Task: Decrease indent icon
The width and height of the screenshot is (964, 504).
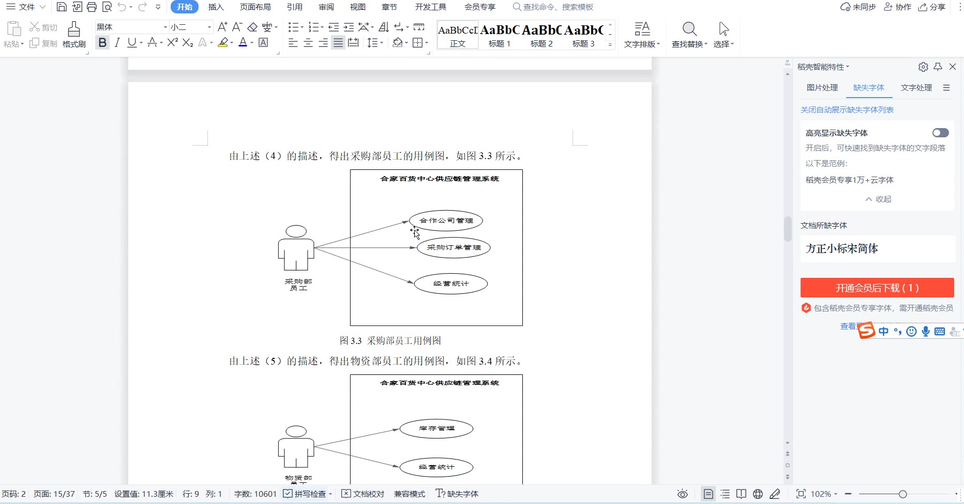Action: [334, 27]
